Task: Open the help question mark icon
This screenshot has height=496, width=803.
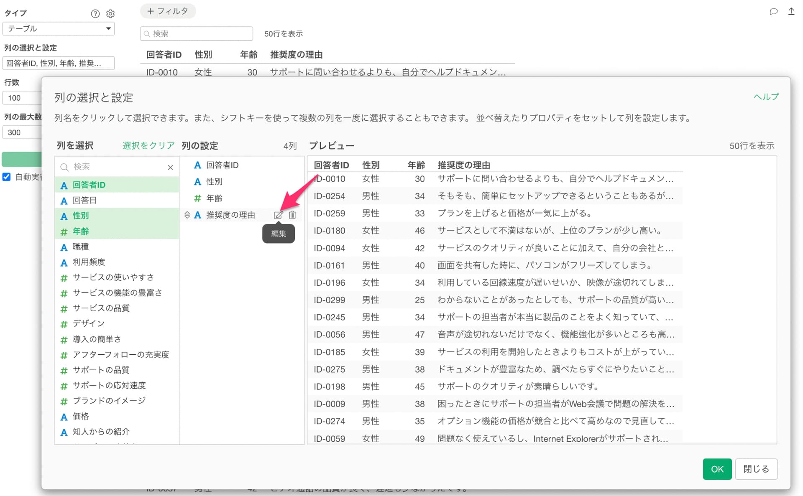Action: tap(95, 14)
